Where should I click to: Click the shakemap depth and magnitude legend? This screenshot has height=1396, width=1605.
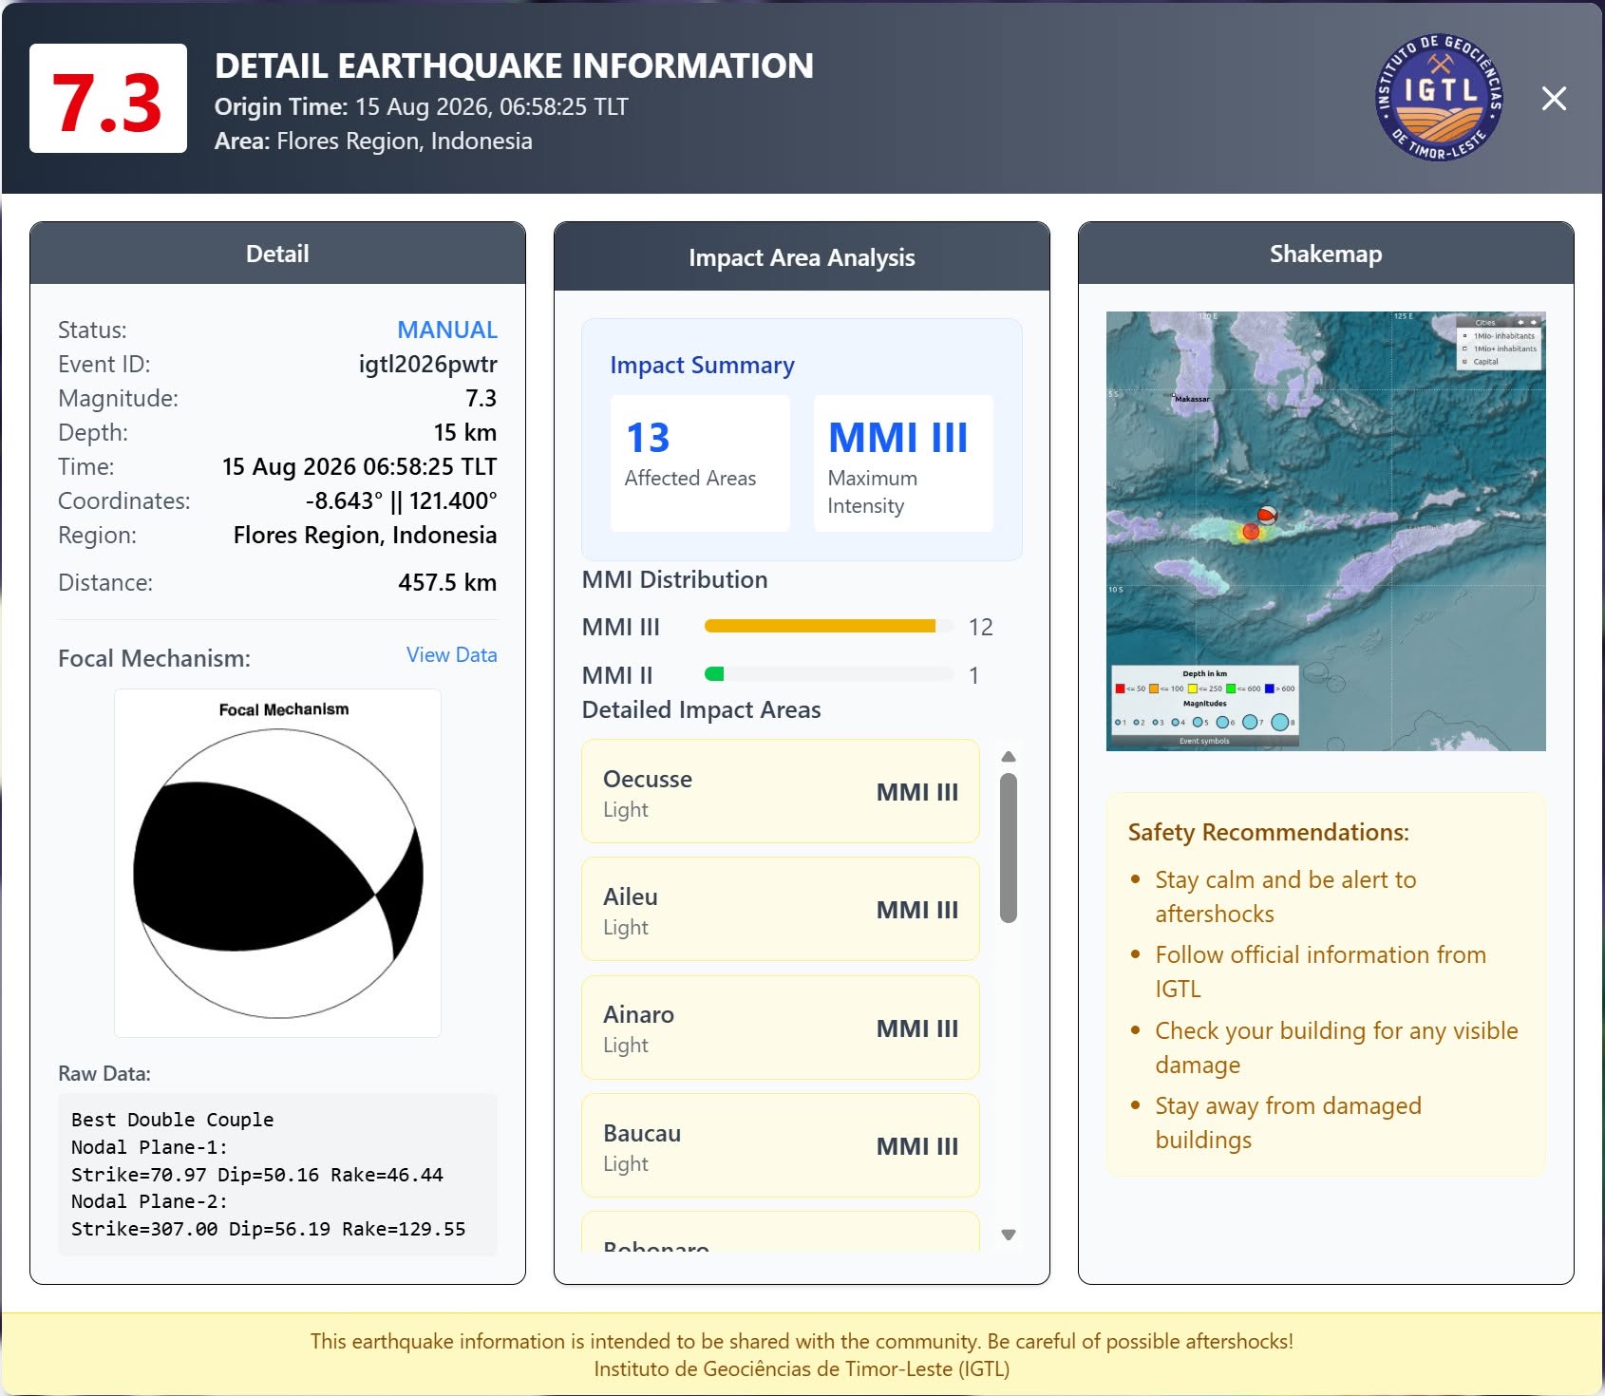(x=1204, y=706)
